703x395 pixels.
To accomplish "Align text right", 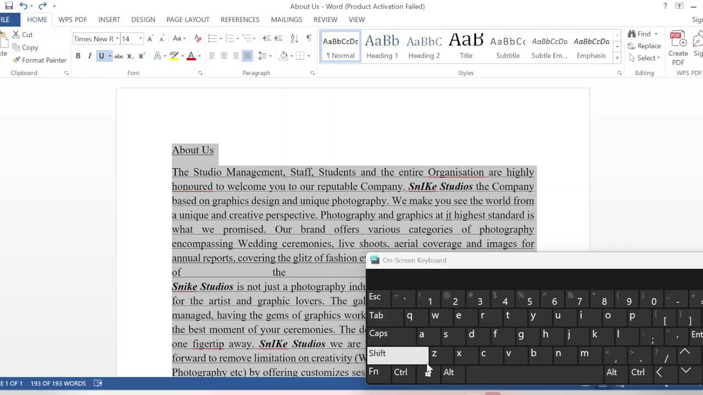I will [236, 56].
